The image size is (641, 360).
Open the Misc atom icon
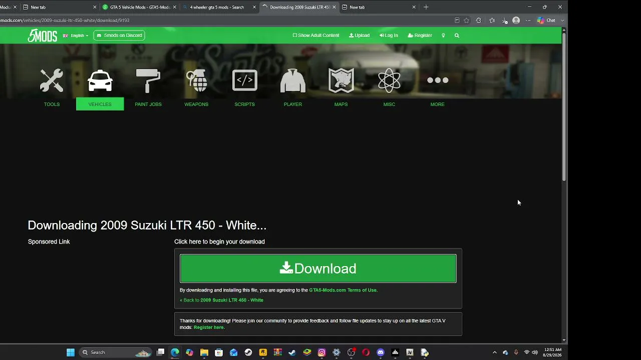[389, 80]
